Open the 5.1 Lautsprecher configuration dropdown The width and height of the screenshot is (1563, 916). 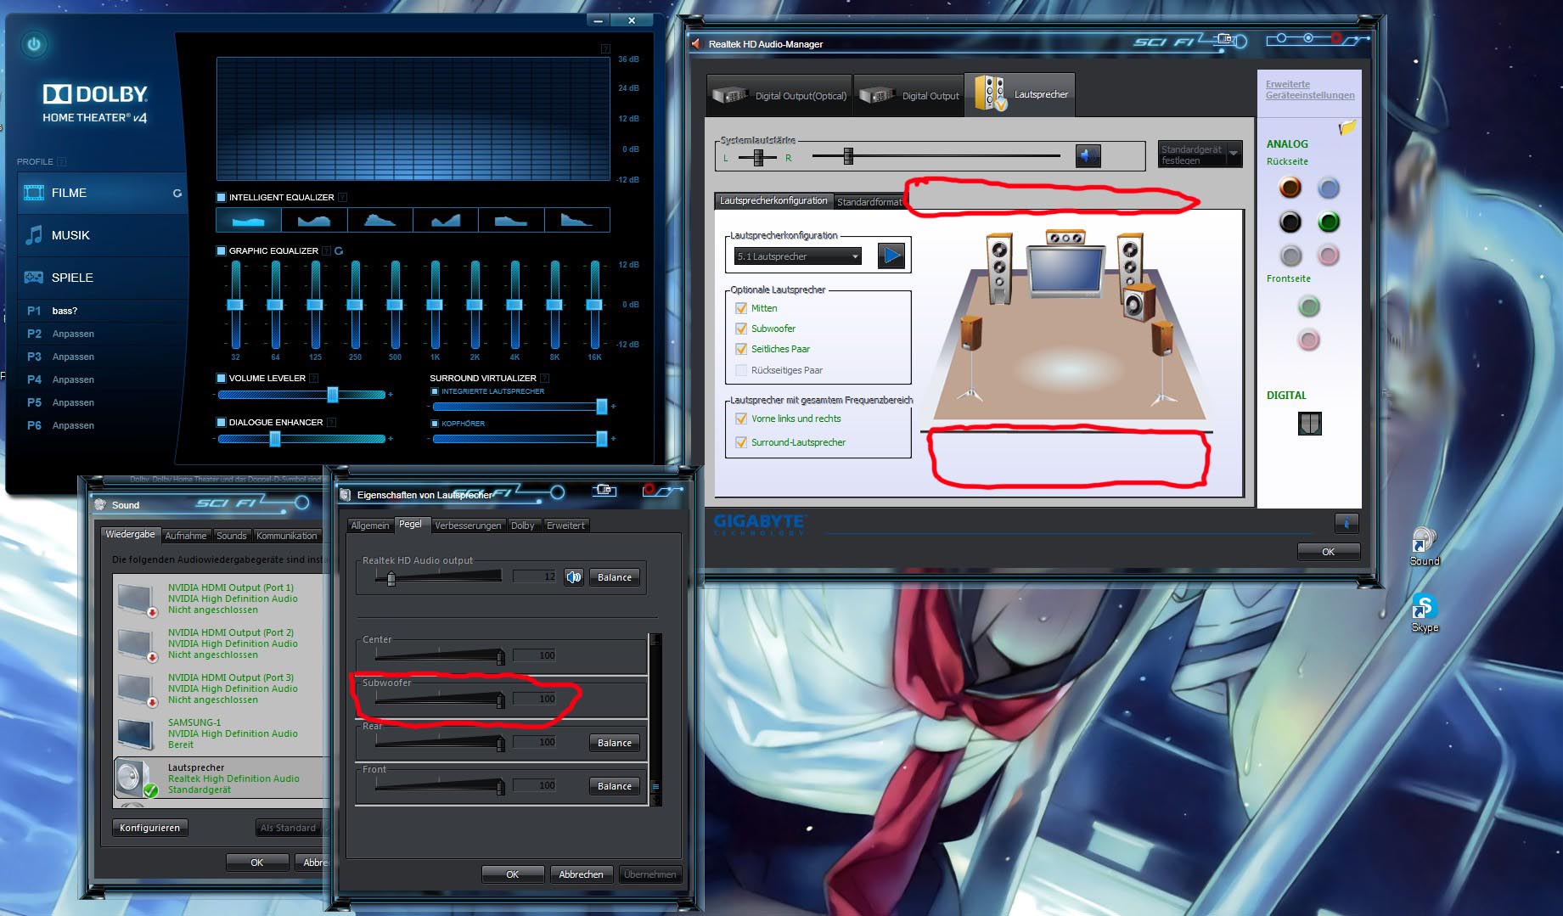tap(798, 256)
